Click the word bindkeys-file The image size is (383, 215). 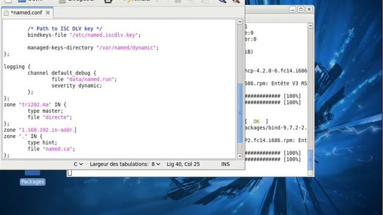(47, 35)
